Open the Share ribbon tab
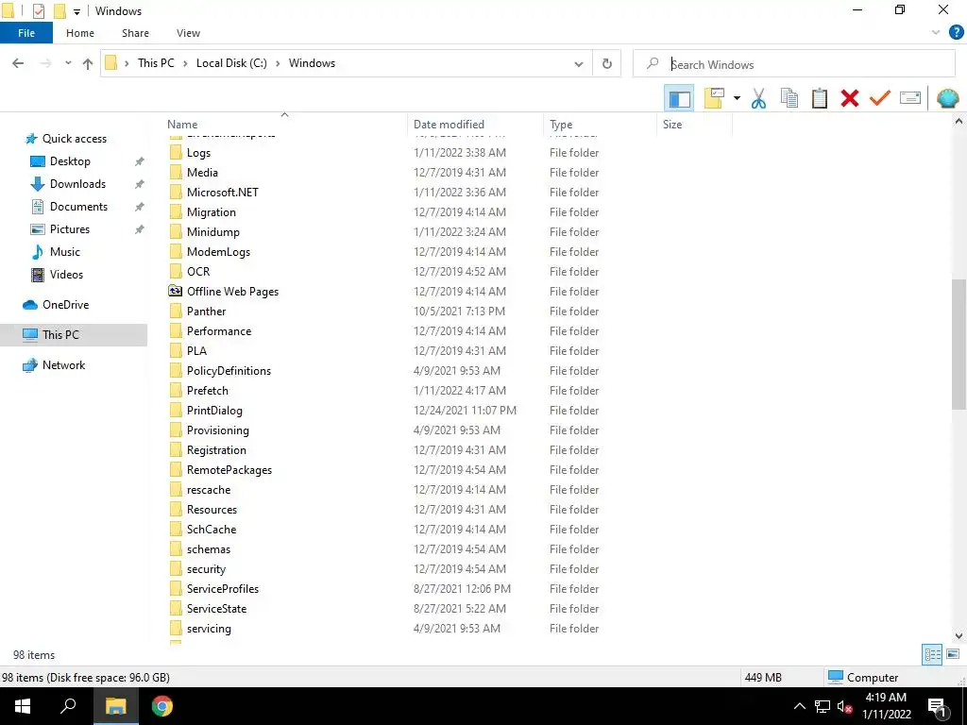This screenshot has height=725, width=967. [x=135, y=33]
